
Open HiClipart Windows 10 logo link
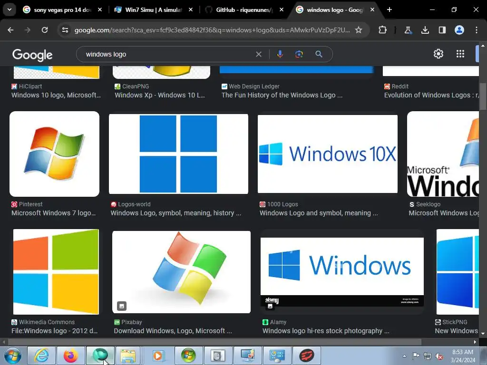click(56, 95)
